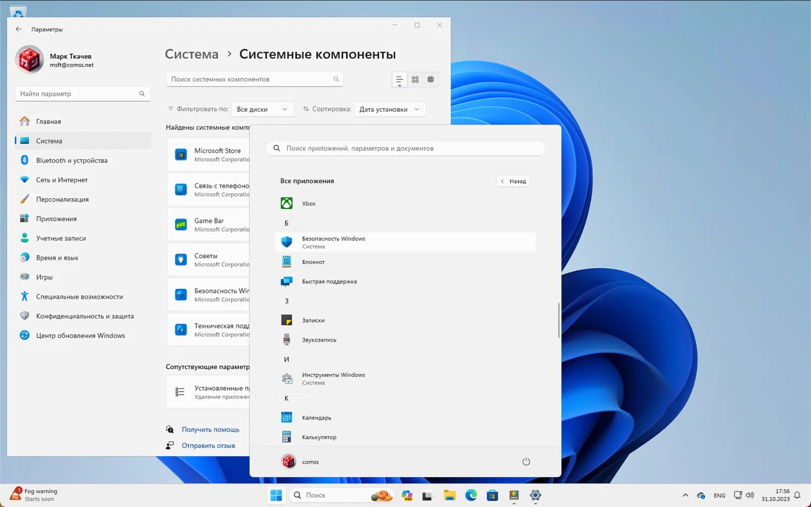Open Советы system component entry

tap(208, 260)
